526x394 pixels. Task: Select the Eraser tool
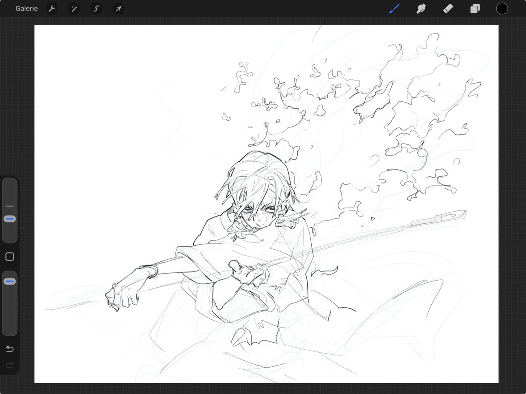(448, 8)
